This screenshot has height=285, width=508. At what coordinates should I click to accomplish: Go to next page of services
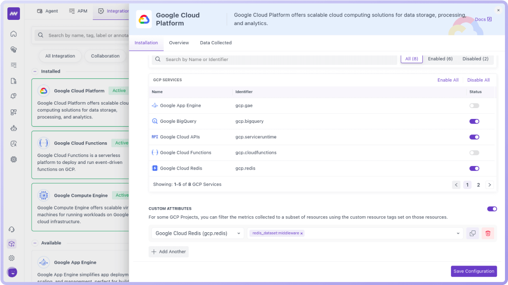tap(489, 185)
